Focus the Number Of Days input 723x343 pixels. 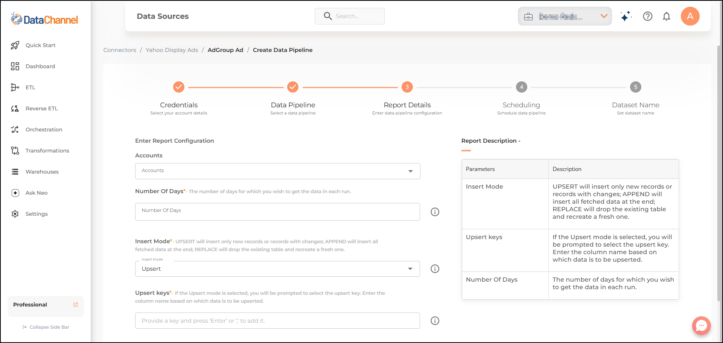click(x=277, y=212)
